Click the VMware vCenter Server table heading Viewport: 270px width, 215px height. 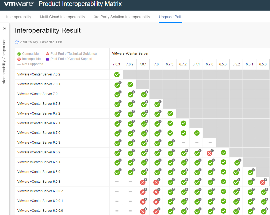coord(130,53)
